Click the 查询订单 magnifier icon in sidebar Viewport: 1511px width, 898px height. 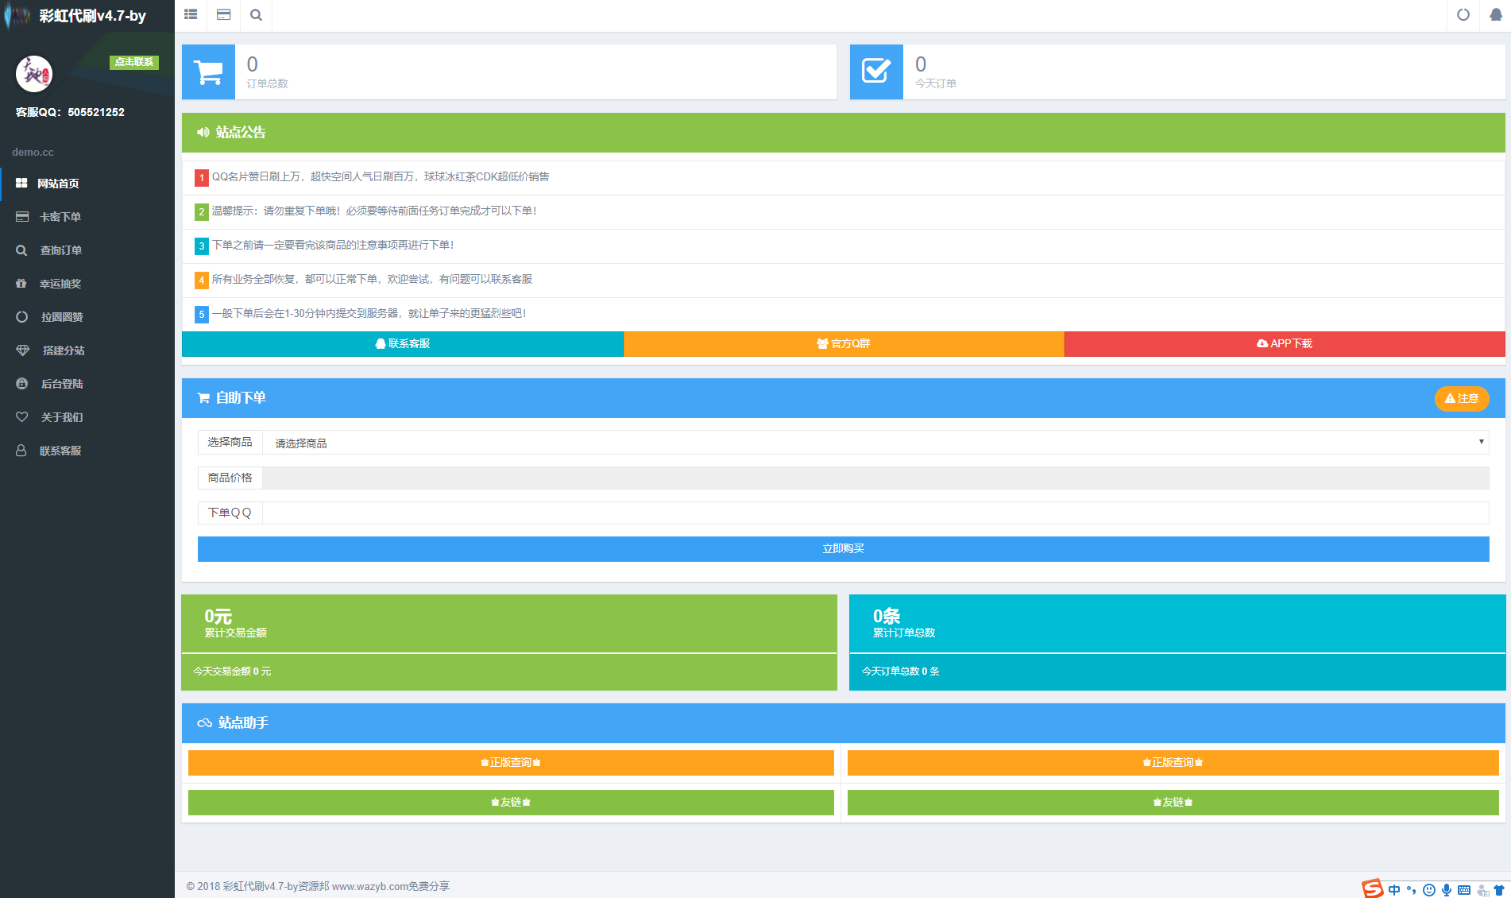(21, 250)
